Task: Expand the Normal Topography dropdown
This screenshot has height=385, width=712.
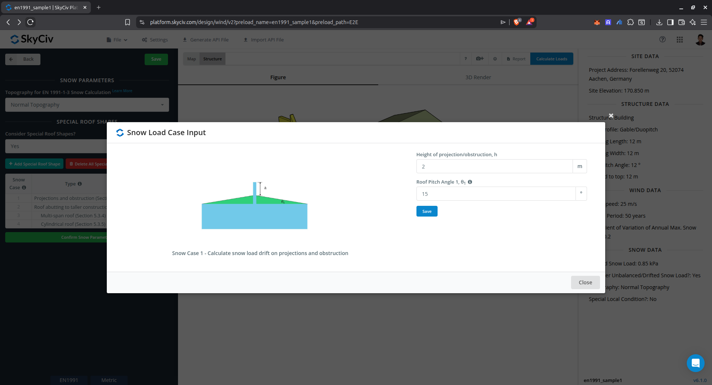Action: [87, 105]
